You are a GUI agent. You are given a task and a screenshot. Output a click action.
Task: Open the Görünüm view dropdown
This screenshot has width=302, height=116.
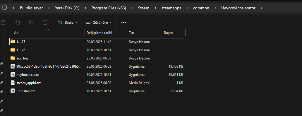tap(99, 22)
